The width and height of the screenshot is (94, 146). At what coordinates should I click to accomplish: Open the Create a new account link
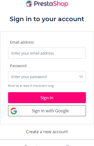47,132
